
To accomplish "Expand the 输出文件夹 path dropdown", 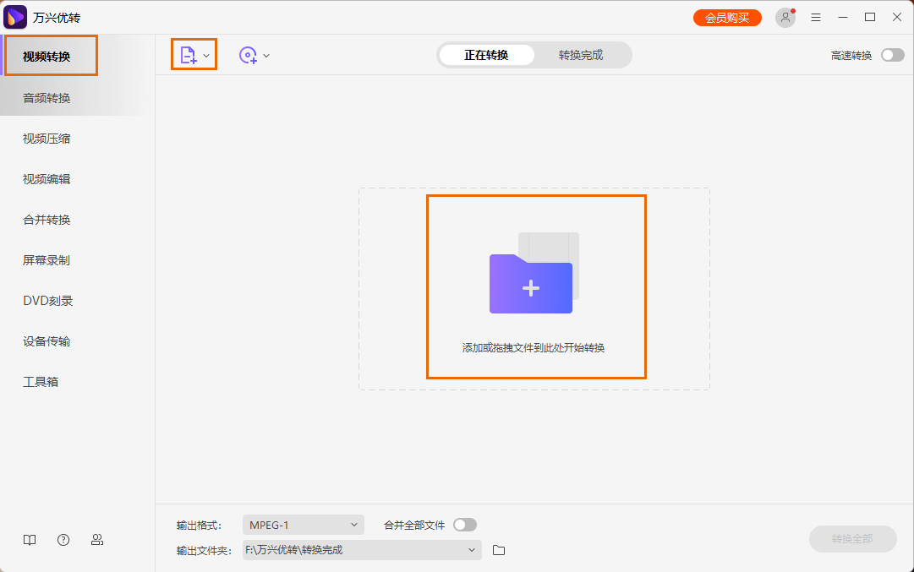I will coord(473,550).
